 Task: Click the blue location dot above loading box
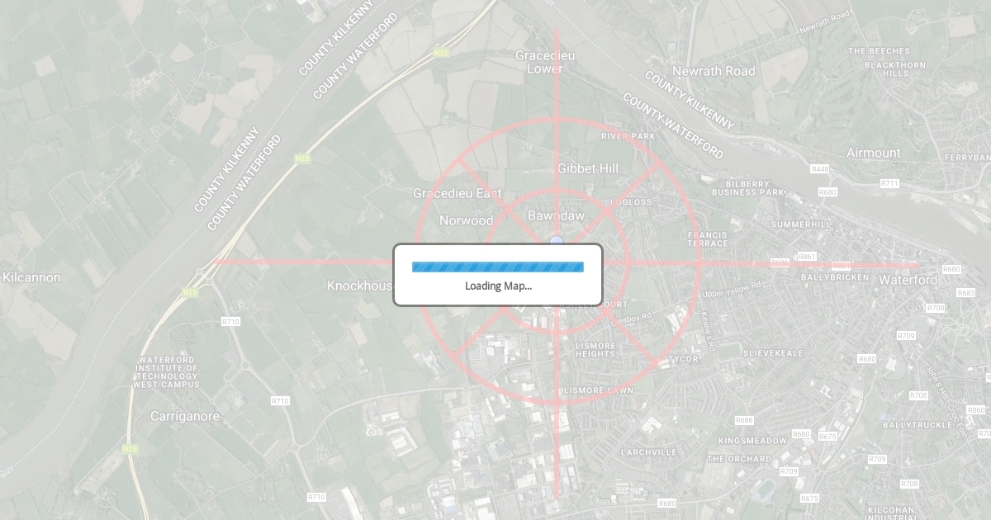(557, 241)
